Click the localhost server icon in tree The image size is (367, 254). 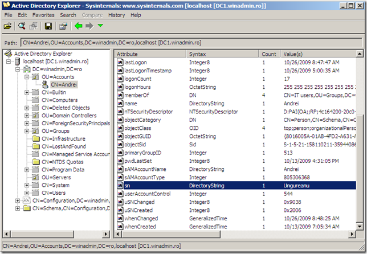[x=17, y=62]
